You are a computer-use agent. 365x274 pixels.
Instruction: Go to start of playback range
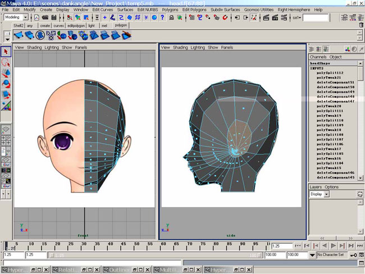coord(298,246)
